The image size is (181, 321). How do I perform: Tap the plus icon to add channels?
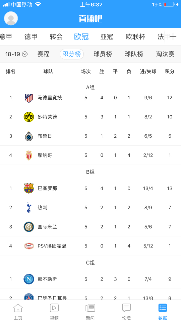(173, 37)
